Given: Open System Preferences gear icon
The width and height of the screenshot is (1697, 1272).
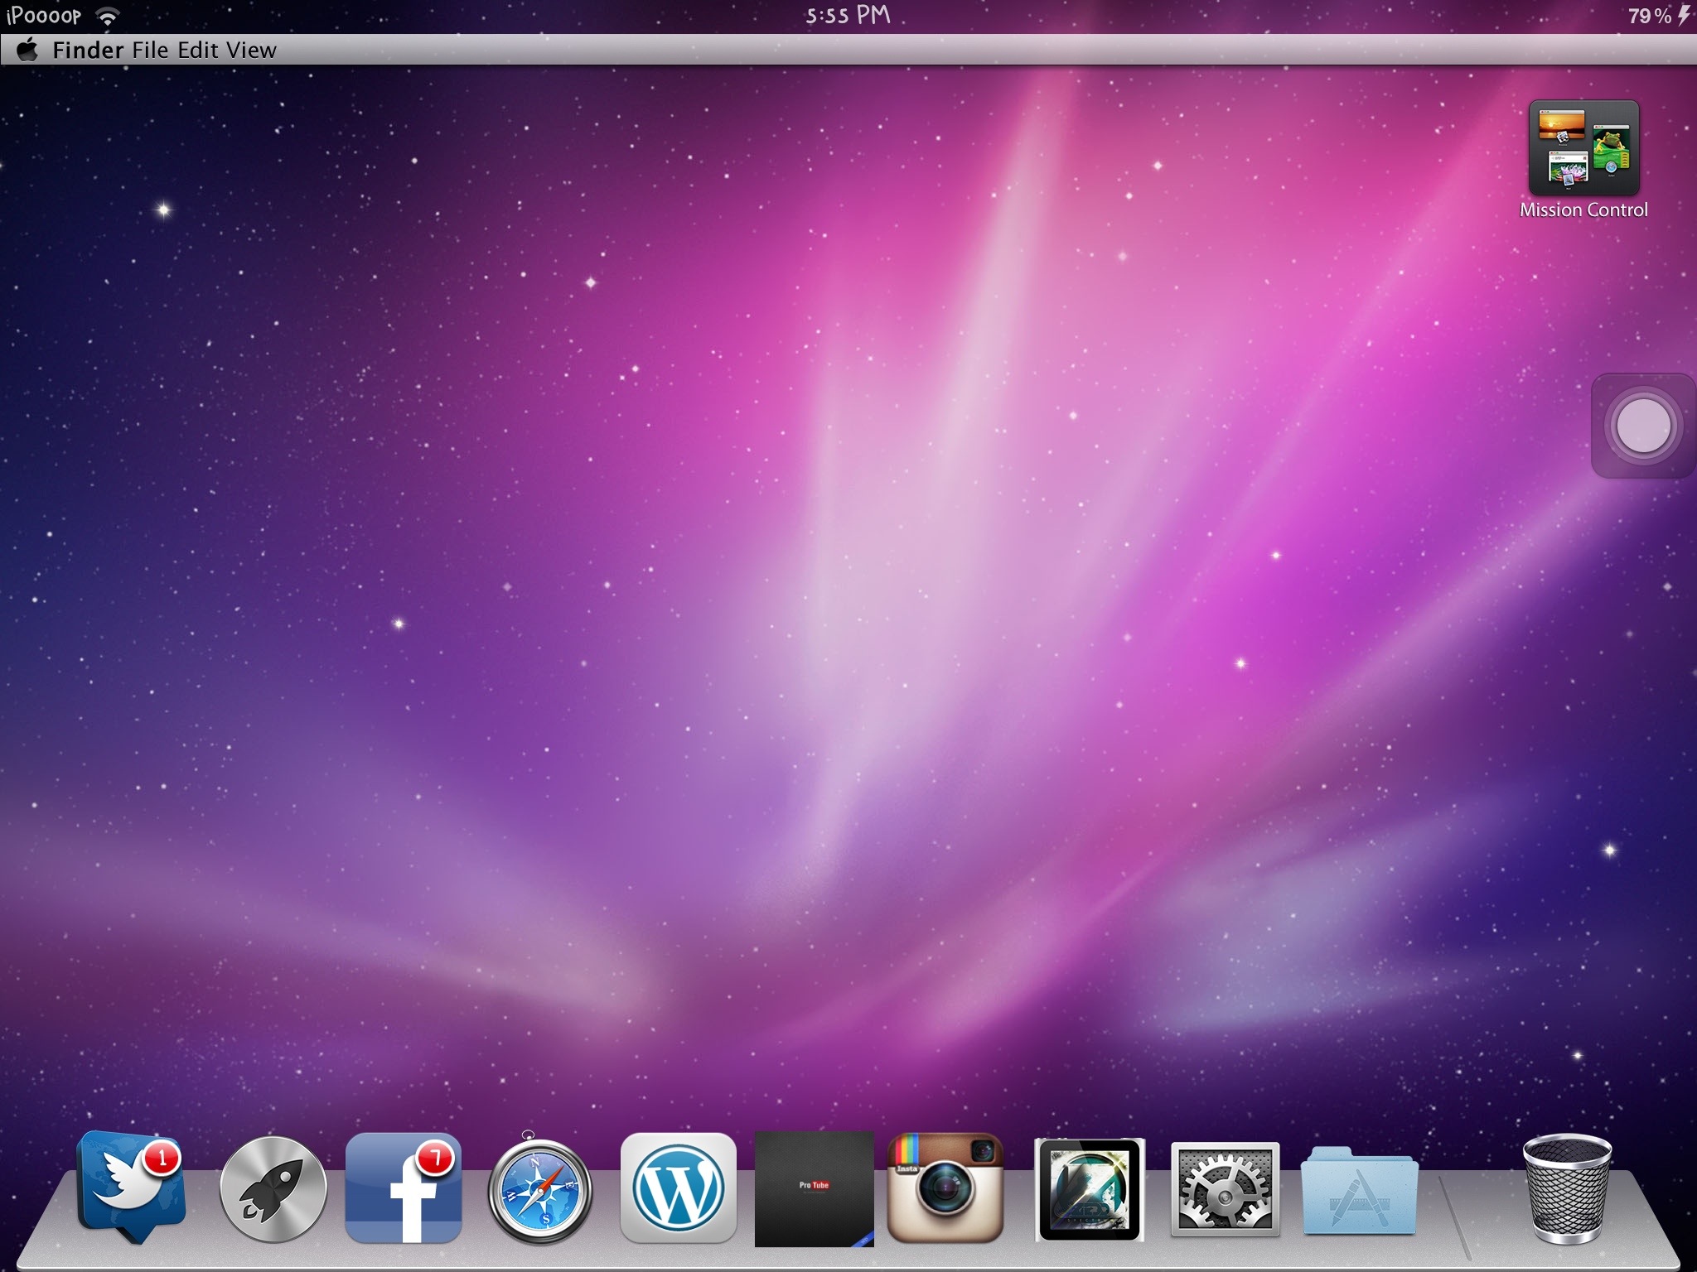Looking at the screenshot, I should [x=1225, y=1189].
